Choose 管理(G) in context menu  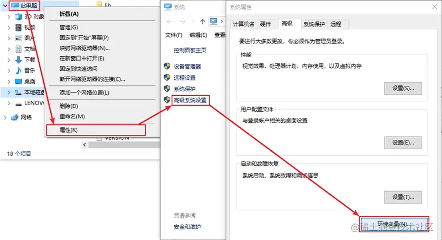point(102,27)
